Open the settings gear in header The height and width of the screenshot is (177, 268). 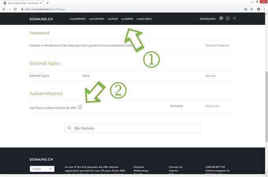[221, 18]
